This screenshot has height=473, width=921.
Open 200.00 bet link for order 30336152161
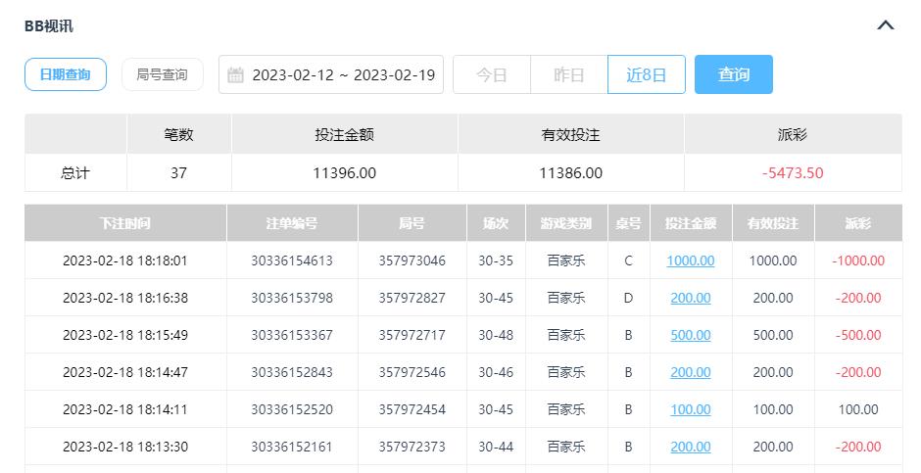pos(690,447)
